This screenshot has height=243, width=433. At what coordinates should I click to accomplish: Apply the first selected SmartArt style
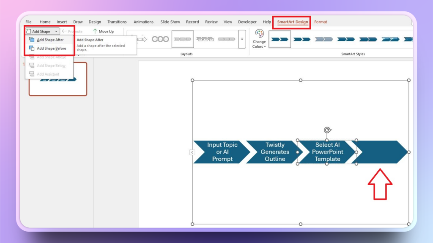pos(280,39)
